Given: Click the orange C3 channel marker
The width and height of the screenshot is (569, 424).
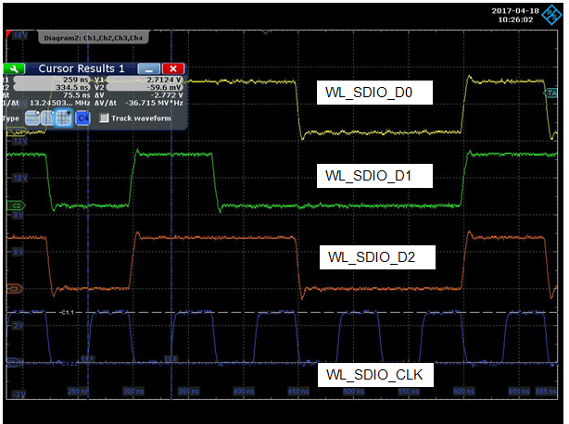Looking at the screenshot, I should (15, 289).
